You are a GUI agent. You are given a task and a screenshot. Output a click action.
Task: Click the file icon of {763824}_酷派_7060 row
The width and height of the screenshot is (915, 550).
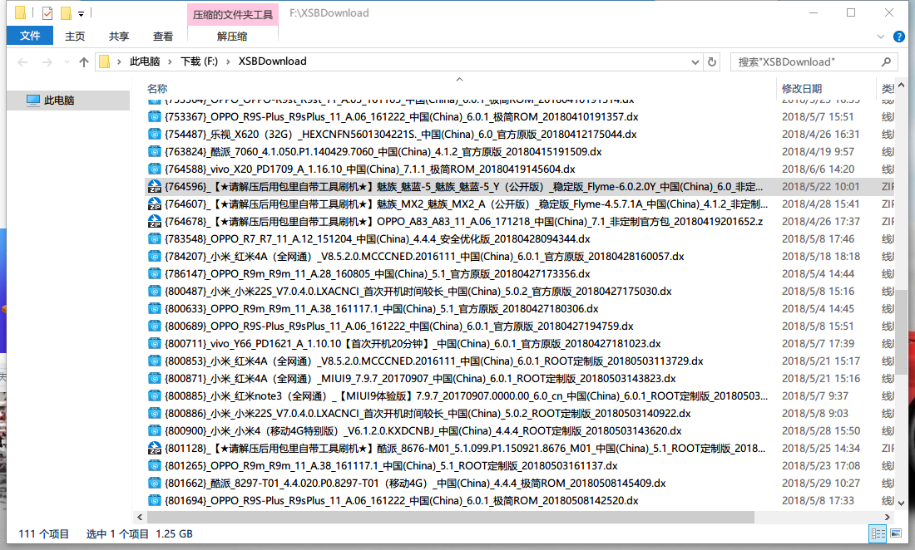[155, 151]
